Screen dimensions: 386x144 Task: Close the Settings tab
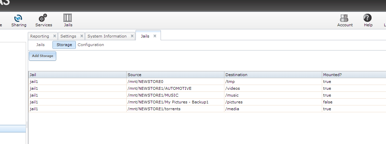82,36
